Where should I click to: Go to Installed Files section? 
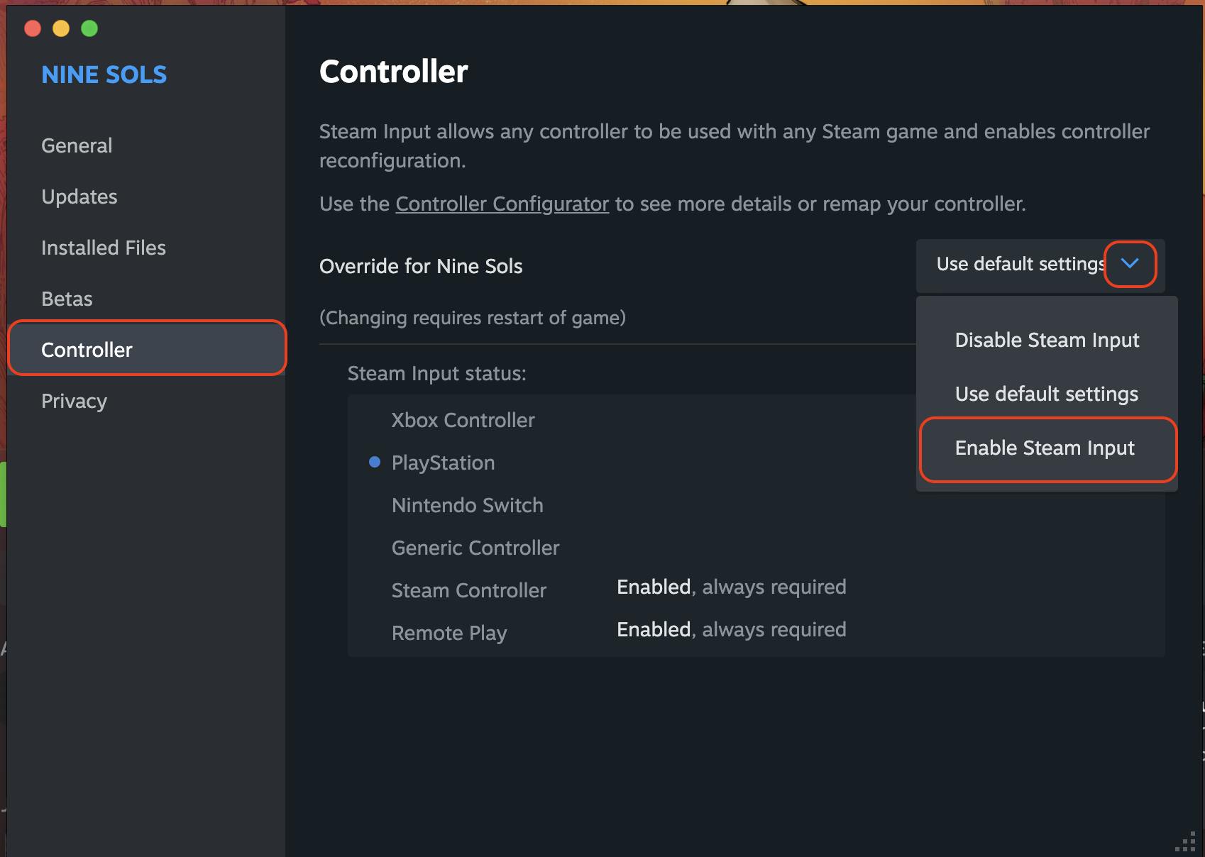[x=104, y=248]
